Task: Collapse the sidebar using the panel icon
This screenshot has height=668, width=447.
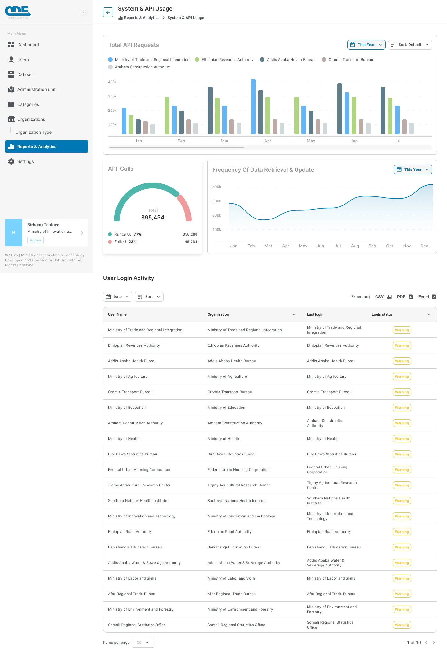Action: click(84, 12)
